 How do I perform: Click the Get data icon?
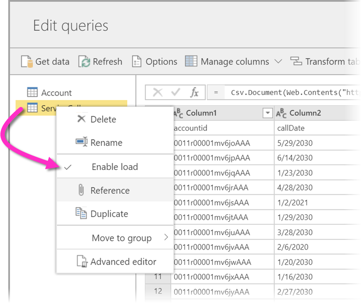(x=27, y=62)
